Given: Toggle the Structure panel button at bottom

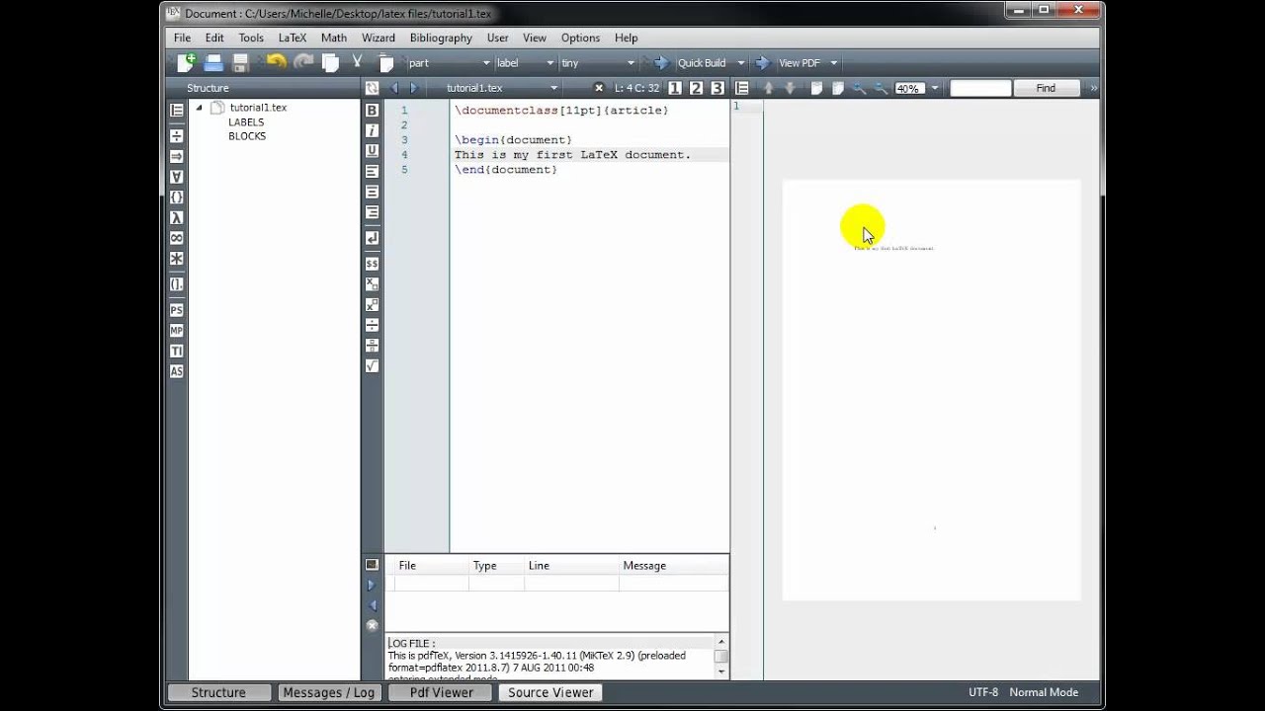Looking at the screenshot, I should click(x=218, y=692).
